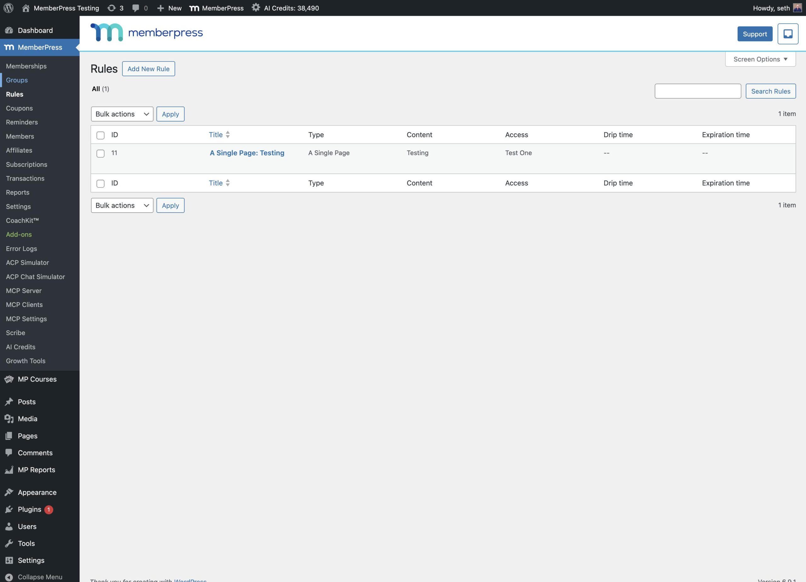
Task: Open Error Logs submenu item
Action: pos(21,249)
